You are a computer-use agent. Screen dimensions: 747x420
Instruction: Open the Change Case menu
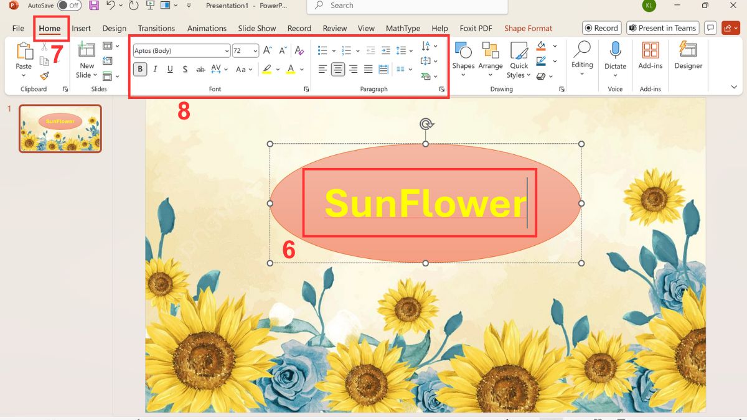click(244, 69)
